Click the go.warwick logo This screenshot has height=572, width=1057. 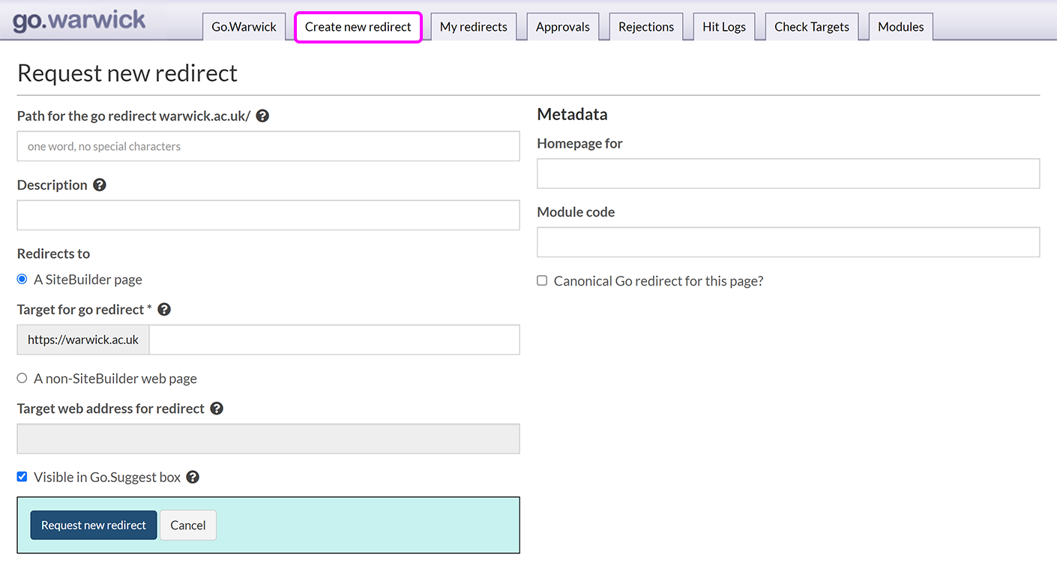click(x=79, y=20)
